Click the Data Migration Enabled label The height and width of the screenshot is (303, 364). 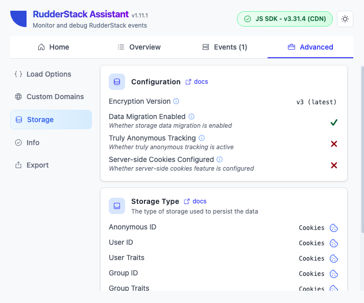pos(147,116)
